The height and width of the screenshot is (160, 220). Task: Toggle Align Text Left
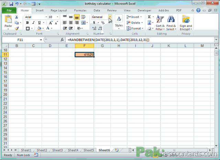(x=65, y=23)
